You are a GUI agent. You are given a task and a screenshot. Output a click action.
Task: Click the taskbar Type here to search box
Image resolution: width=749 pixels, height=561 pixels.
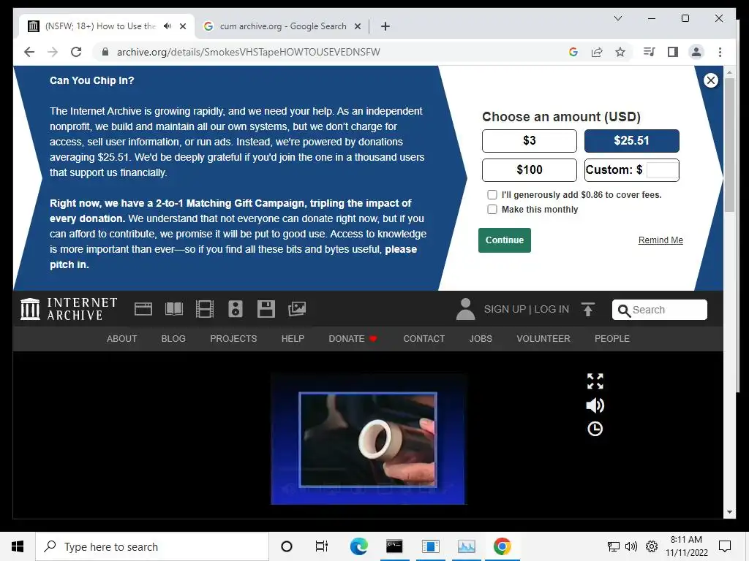pos(152,546)
